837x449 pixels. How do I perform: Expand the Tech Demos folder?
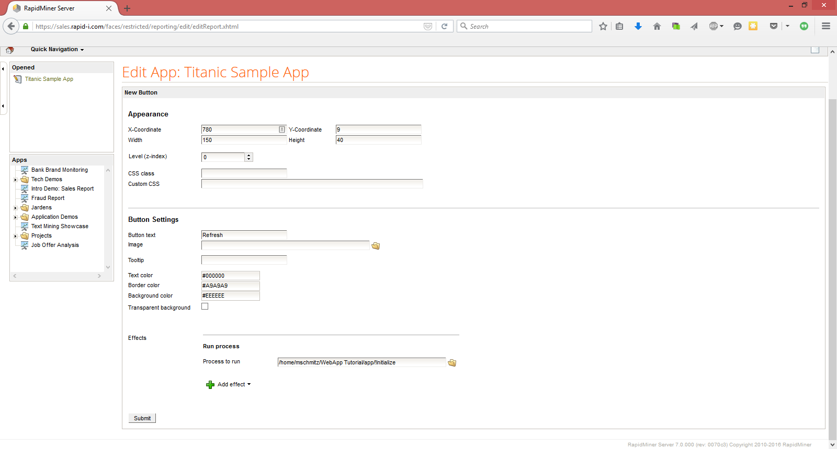click(16, 180)
